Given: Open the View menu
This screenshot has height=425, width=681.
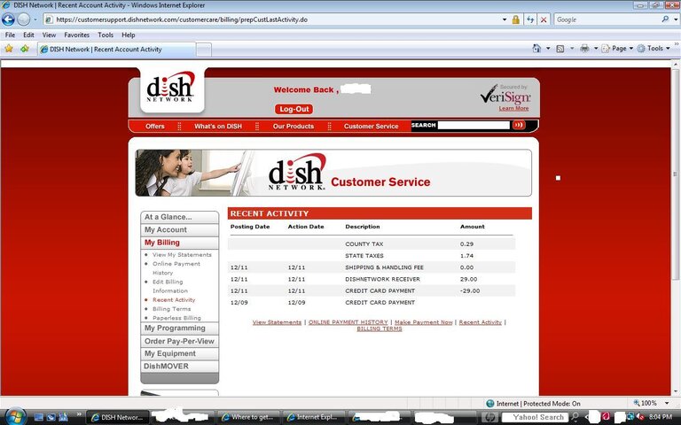Looking at the screenshot, I should pyautogui.click(x=49, y=35).
